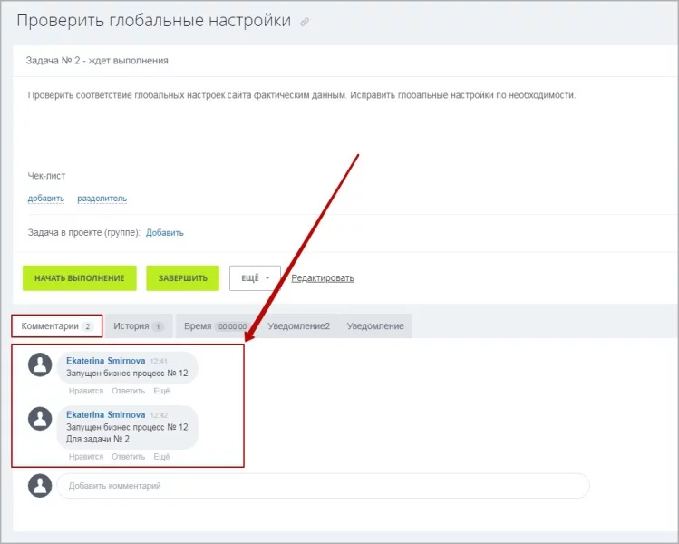679x544 pixels.
Task: Click the checklist добавить link
Action: [46, 199]
